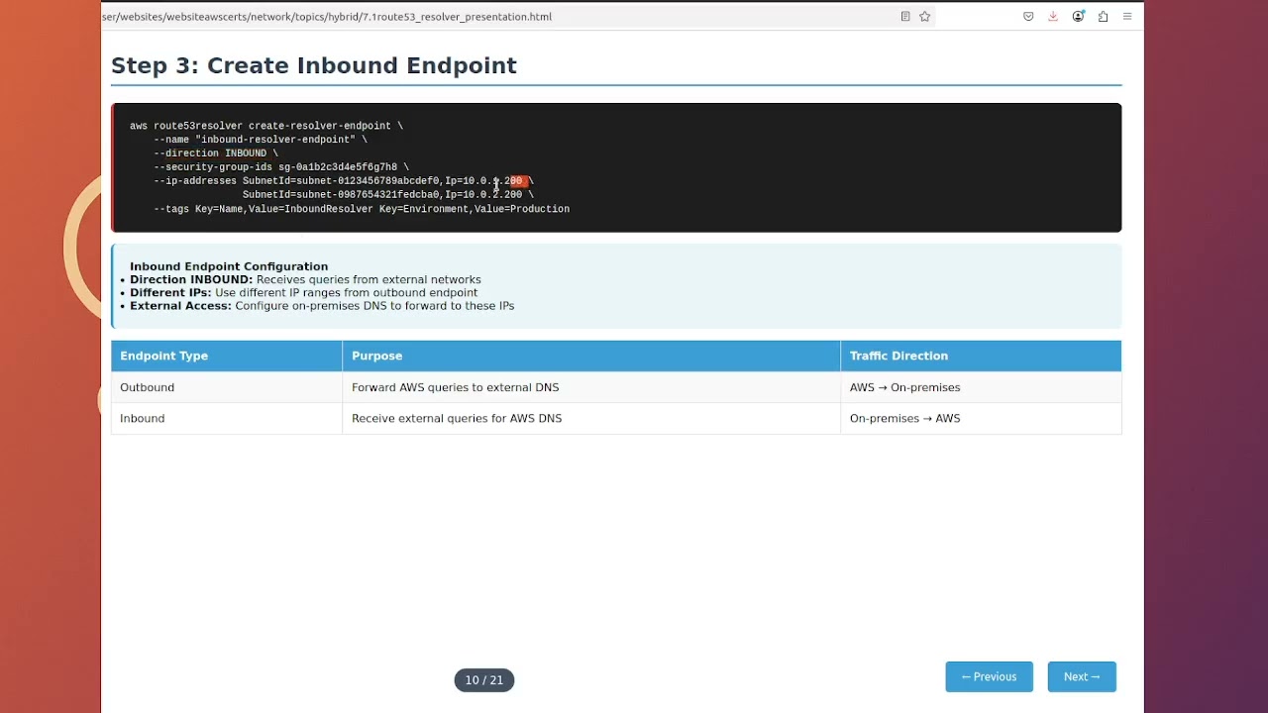Click the address bar URL
The width and height of the screenshot is (1268, 713).
pos(327,17)
